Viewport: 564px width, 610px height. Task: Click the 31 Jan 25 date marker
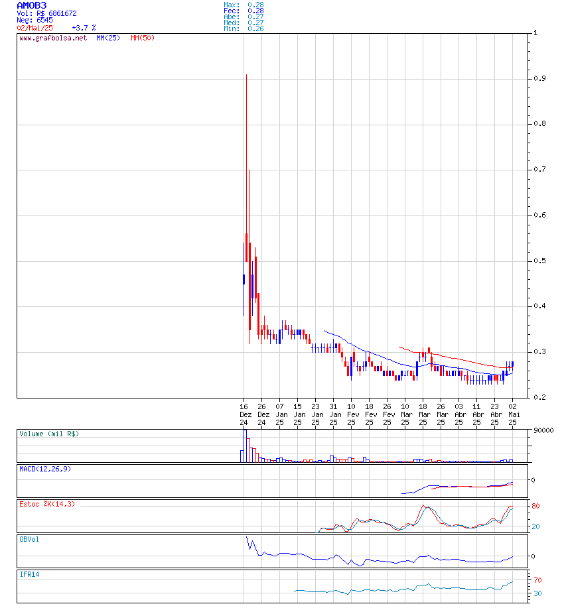tap(334, 414)
